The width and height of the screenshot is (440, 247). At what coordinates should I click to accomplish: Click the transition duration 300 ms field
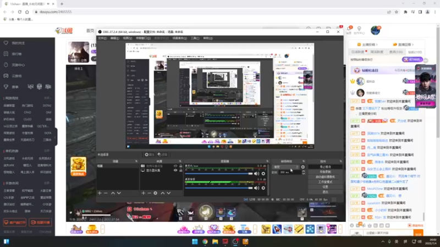(289, 172)
